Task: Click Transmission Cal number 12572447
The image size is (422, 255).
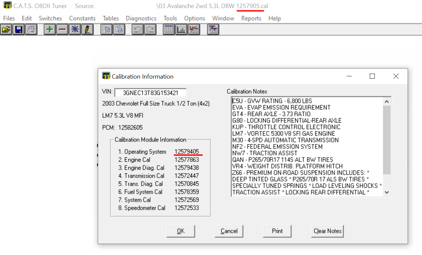Action: (x=187, y=176)
